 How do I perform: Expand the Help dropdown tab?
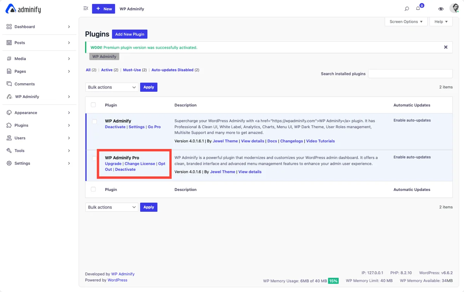tap(441, 22)
